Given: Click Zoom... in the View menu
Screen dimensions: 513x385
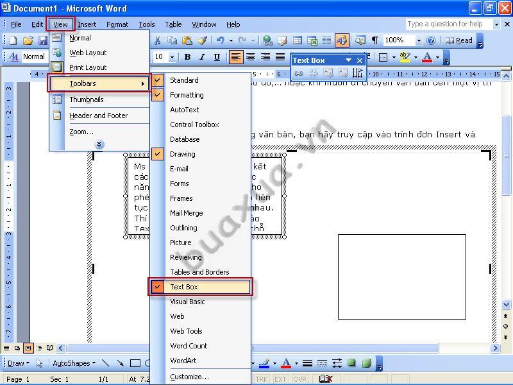Looking at the screenshot, I should [x=99, y=132].
